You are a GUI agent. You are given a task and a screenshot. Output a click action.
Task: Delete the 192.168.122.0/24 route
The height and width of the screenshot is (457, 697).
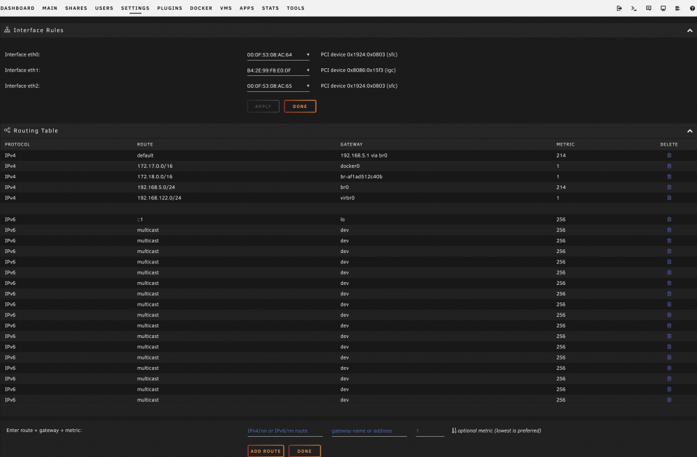click(669, 198)
